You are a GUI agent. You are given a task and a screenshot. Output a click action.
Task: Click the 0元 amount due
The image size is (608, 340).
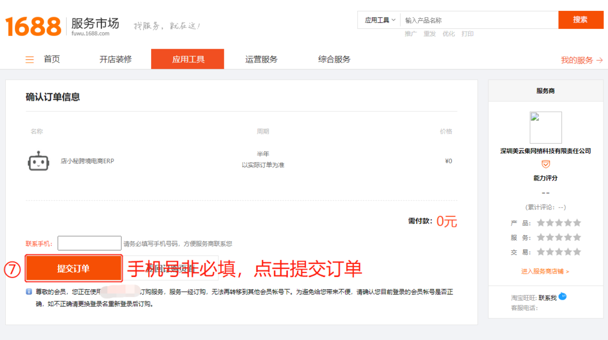pyautogui.click(x=447, y=221)
